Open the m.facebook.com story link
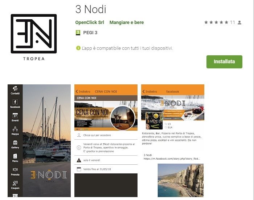254x200 pixels. (x=172, y=159)
